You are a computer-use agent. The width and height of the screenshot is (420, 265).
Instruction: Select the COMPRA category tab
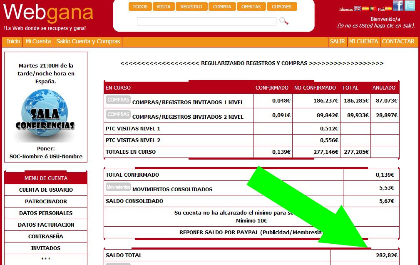[222, 6]
